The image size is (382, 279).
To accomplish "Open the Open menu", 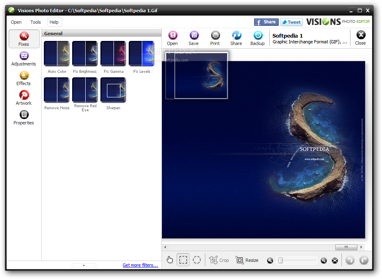I will (x=16, y=22).
